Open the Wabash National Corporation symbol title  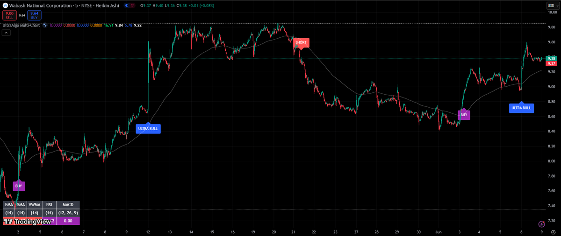pyautogui.click(x=40, y=5)
